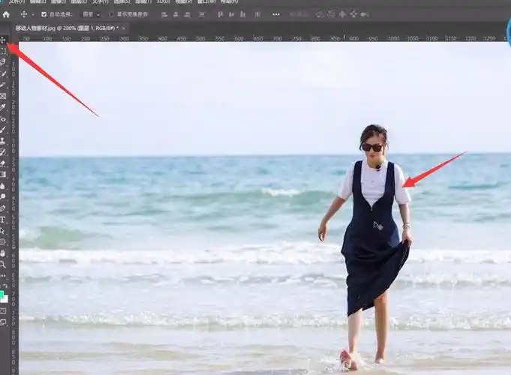
Task: Select the Crop tool
Action: tap(3, 85)
